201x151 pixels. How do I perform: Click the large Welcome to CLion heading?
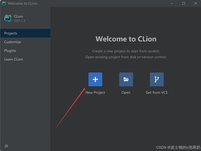click(126, 39)
